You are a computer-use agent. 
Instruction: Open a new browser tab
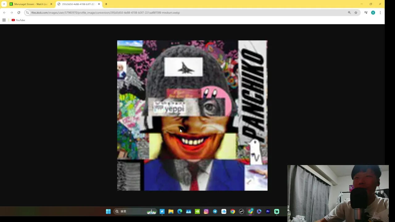(x=106, y=4)
